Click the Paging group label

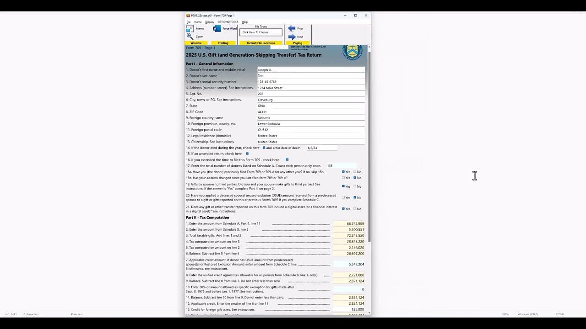point(298,43)
